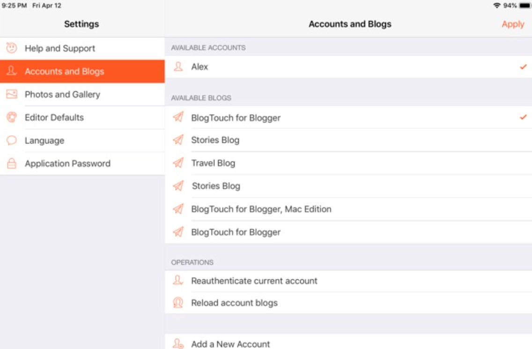
Task: Click the paper plane icon beside Travel Blog
Action: (x=178, y=163)
